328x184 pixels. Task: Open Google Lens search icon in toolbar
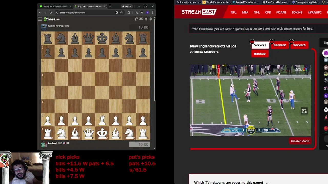point(129,13)
